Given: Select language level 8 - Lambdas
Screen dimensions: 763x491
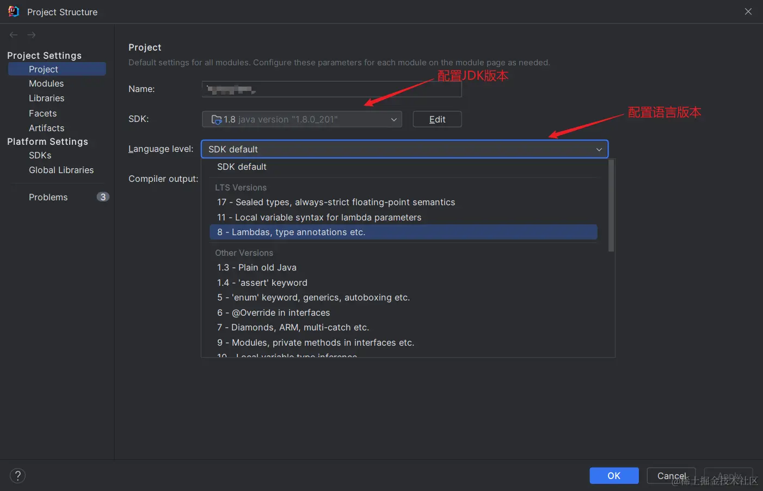Looking at the screenshot, I should point(404,232).
